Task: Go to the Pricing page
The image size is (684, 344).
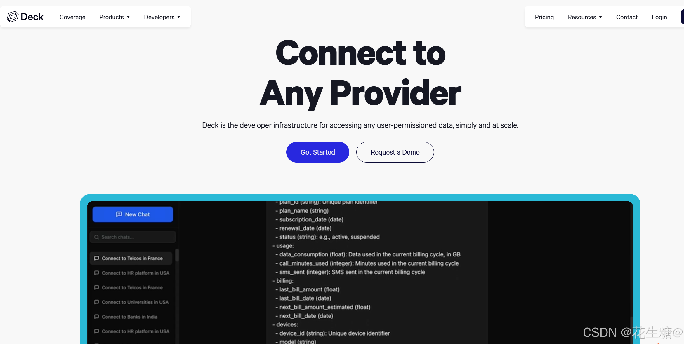Action: click(x=544, y=17)
